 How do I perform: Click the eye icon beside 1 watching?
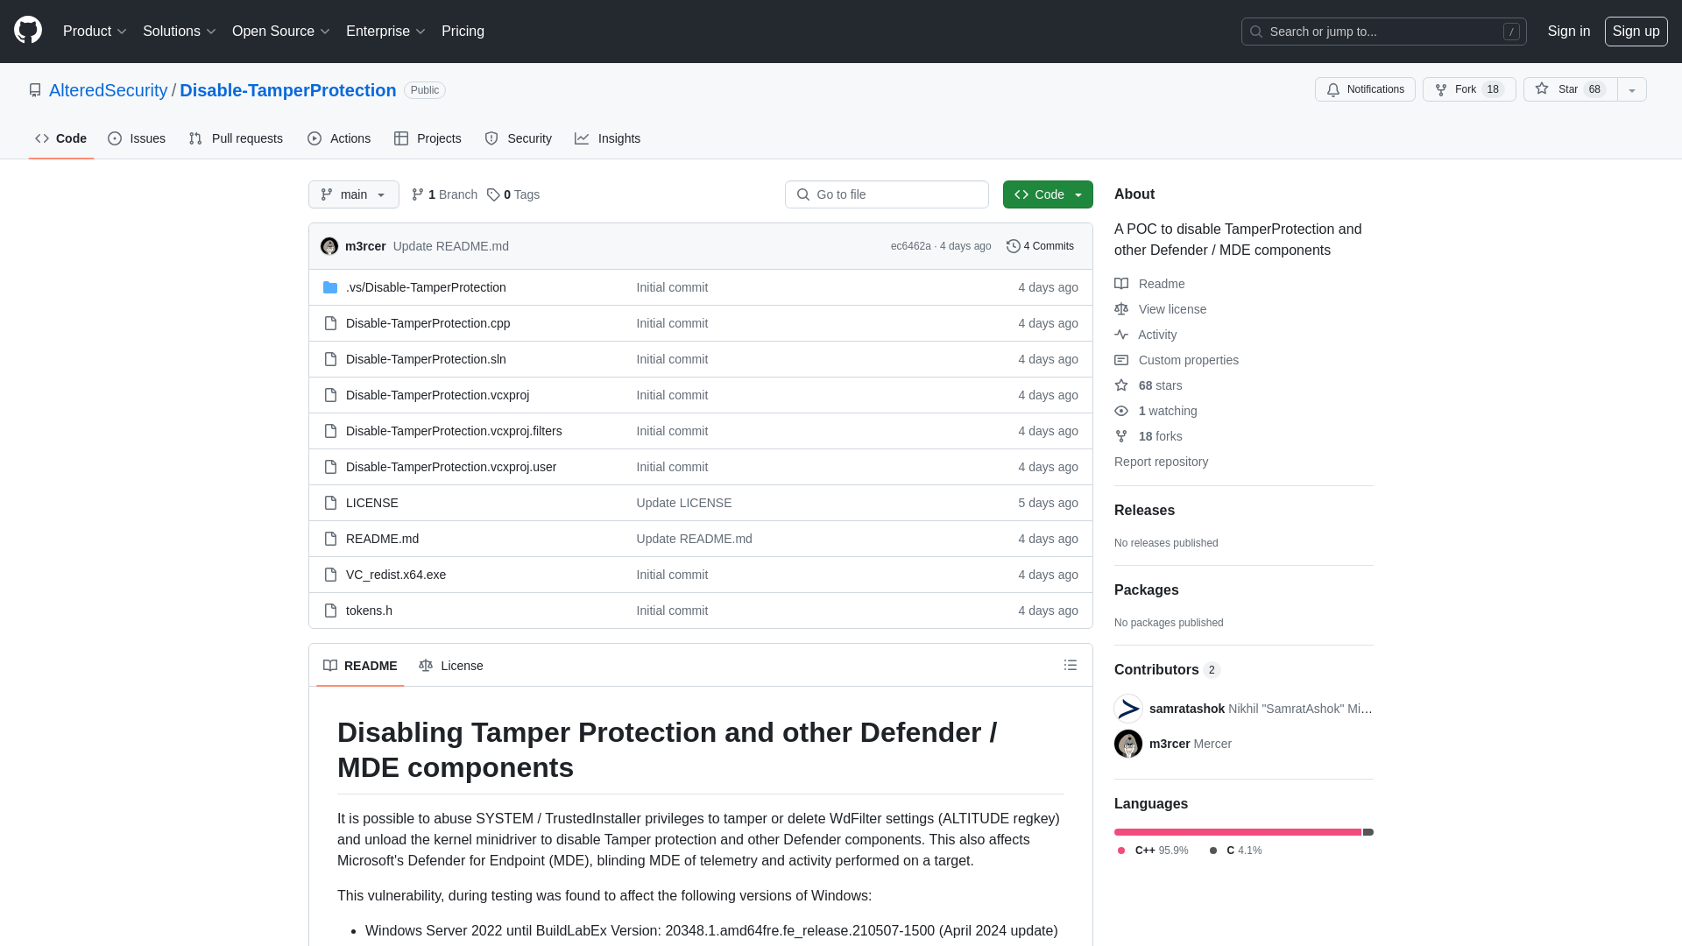(1121, 411)
